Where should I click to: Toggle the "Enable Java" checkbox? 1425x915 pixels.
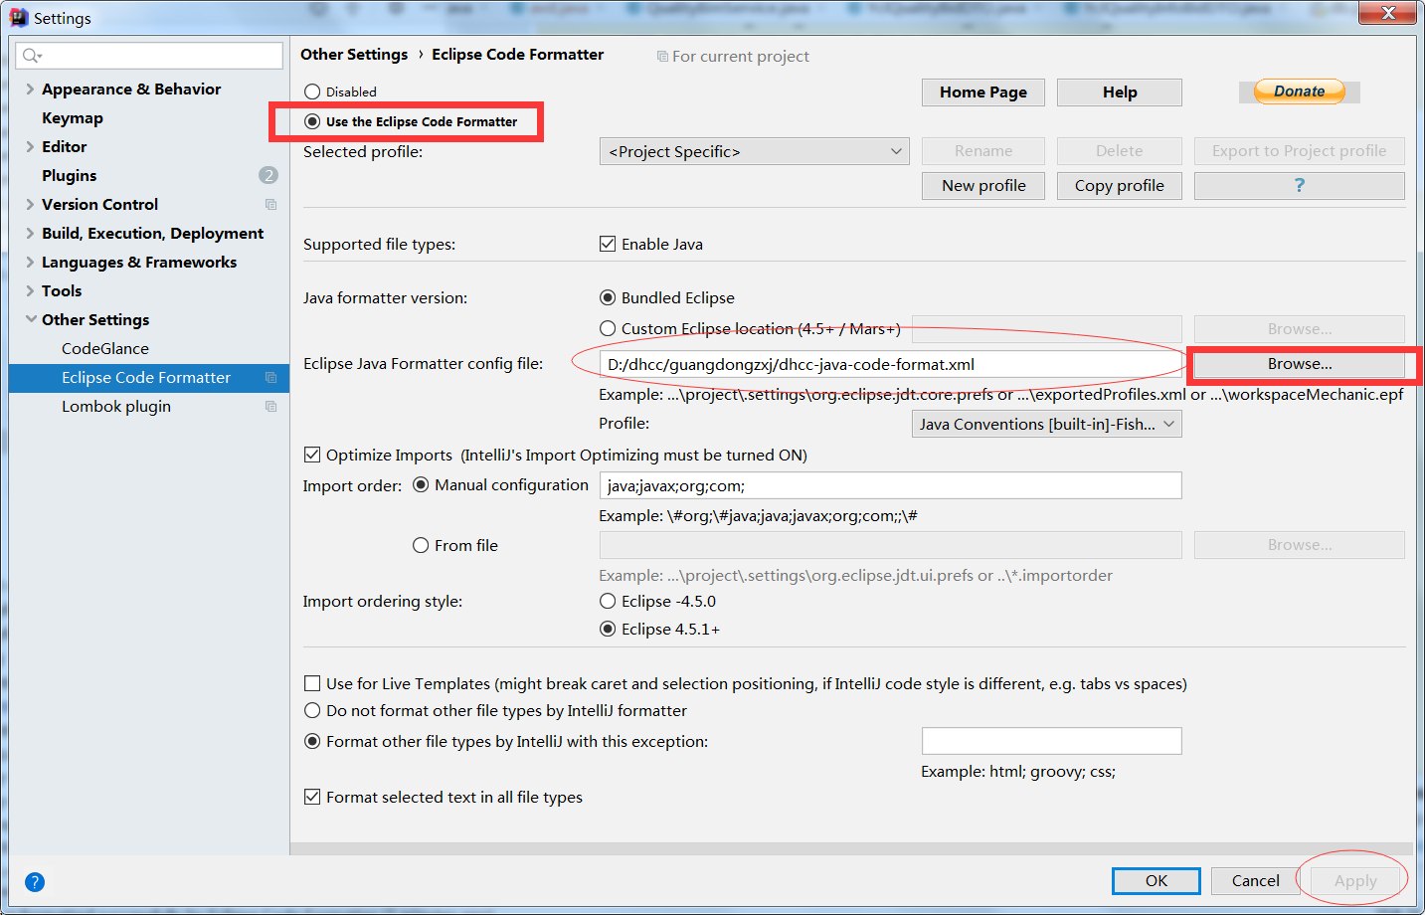[608, 244]
